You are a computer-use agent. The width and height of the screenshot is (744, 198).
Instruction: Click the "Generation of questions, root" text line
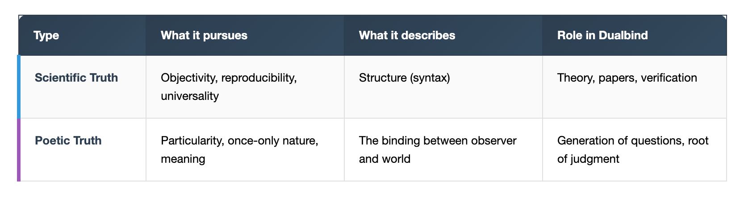point(632,140)
